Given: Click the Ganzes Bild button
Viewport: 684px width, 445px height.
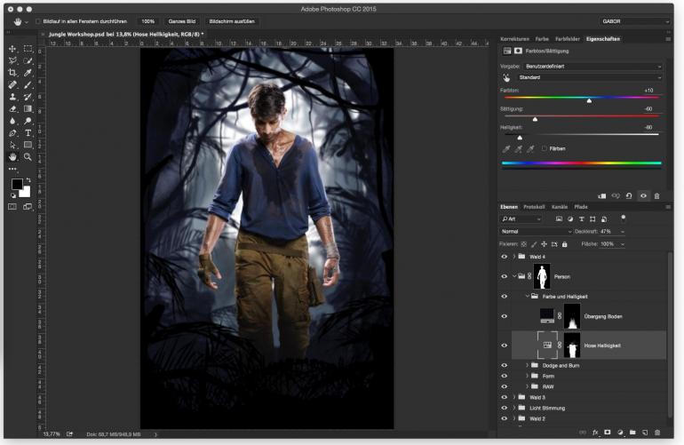Looking at the screenshot, I should pos(182,21).
